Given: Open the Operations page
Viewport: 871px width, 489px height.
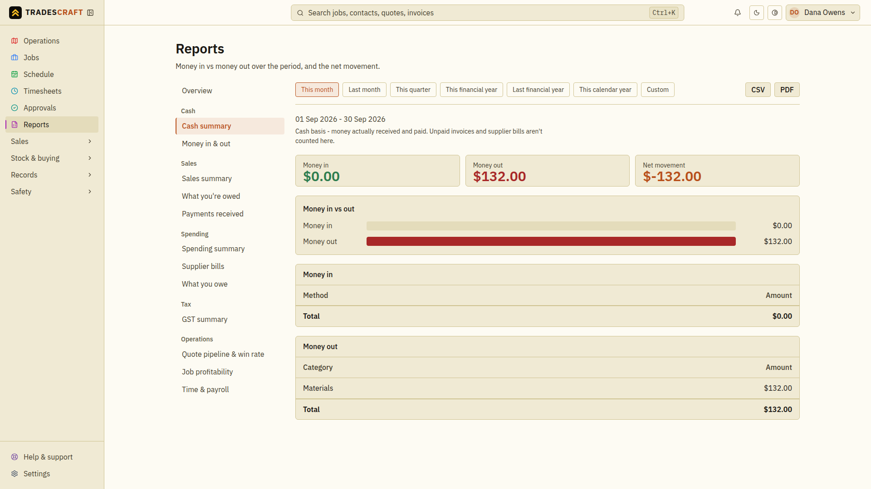Looking at the screenshot, I should coord(52,41).
